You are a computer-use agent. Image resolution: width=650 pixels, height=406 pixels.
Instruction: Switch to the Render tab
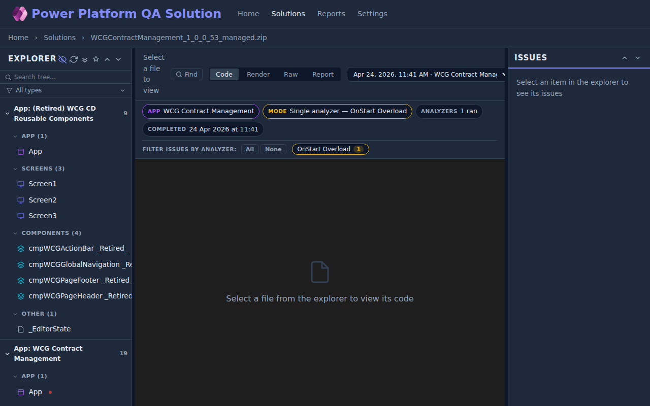point(258,74)
